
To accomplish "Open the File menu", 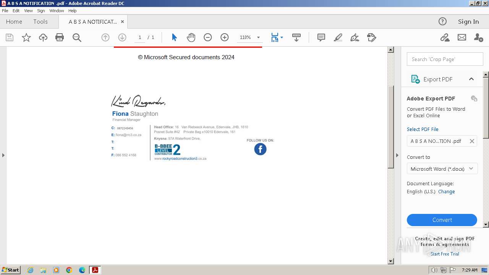I will 5,11.
